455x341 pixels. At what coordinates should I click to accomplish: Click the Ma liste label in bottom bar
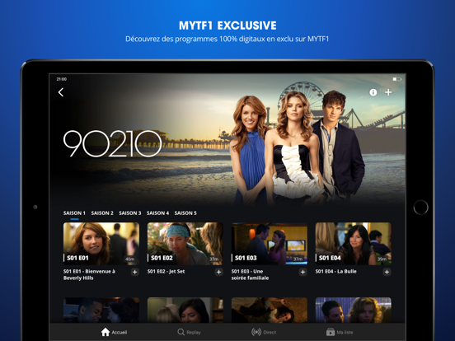[345, 332]
